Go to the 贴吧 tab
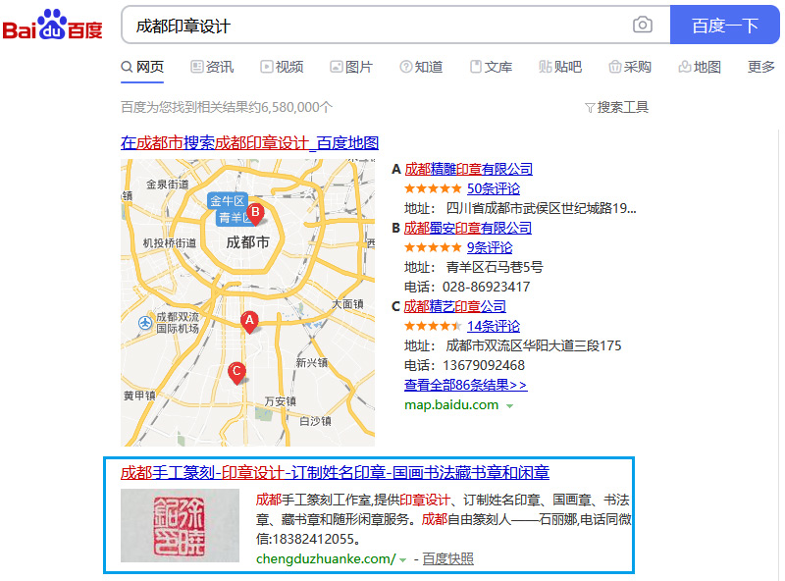Image resolution: width=785 pixels, height=581 pixels. 560,67
